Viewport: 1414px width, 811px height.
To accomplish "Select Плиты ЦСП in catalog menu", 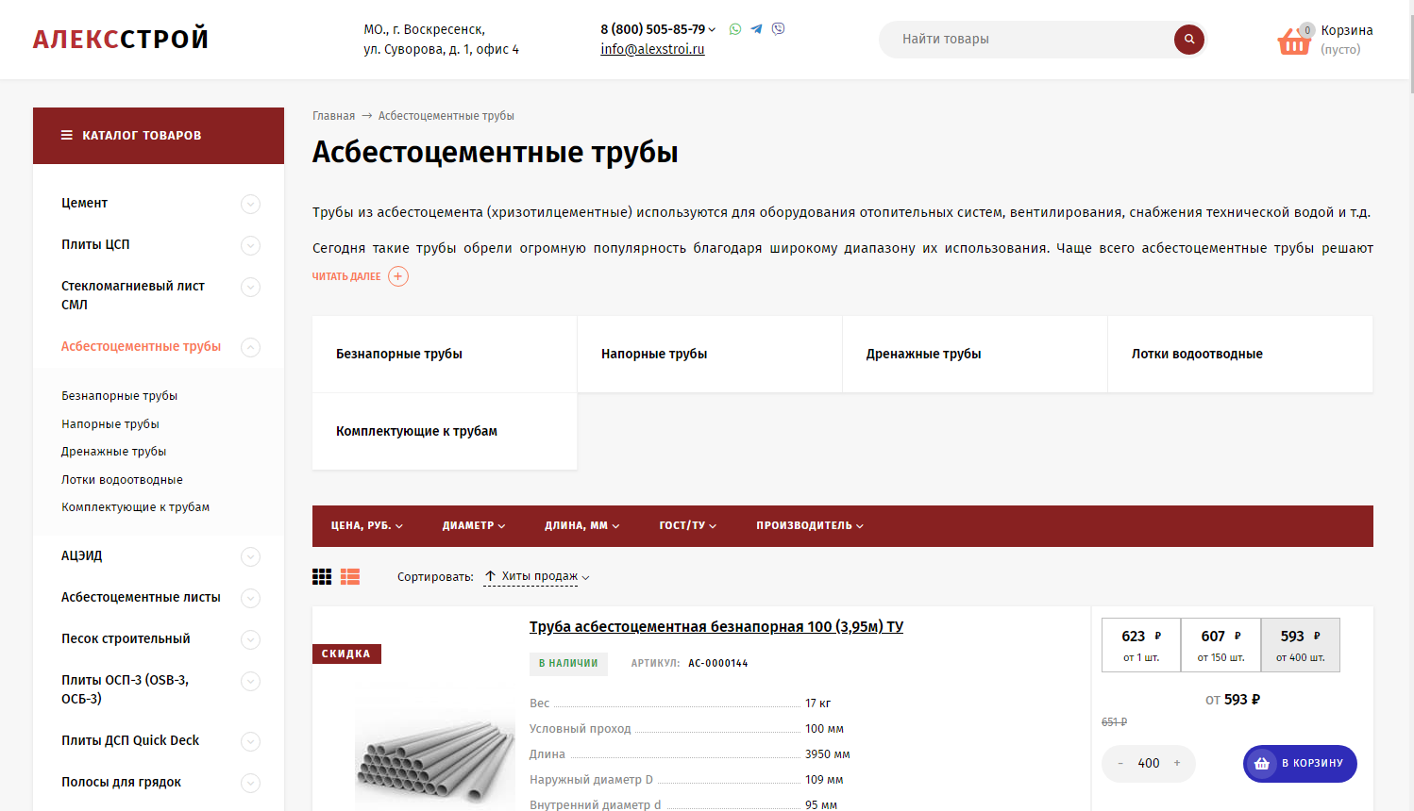I will [95, 245].
